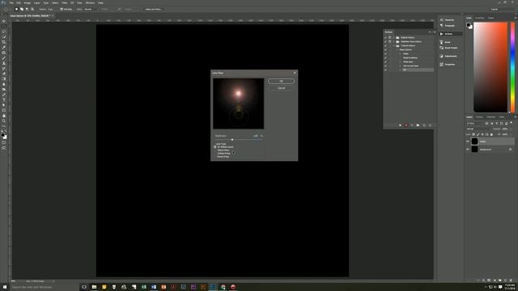Image resolution: width=518 pixels, height=291 pixels.
Task: Select the Eraser tool
Action: coord(4,74)
